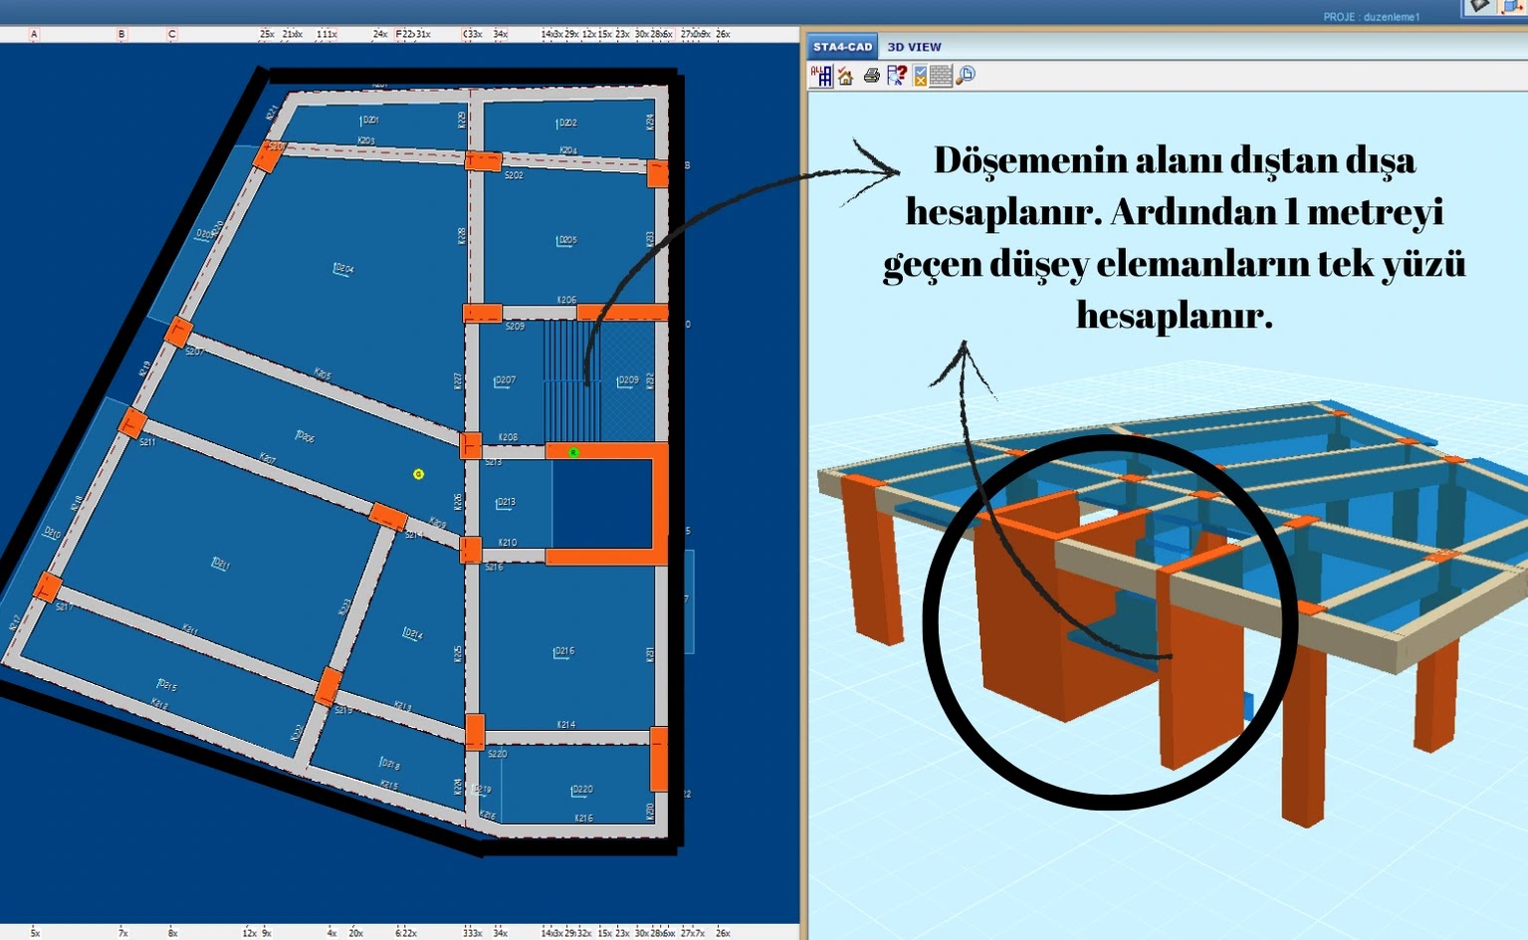Viewport: 1528px width, 940px height.
Task: Click beam label K206
Action: click(566, 300)
